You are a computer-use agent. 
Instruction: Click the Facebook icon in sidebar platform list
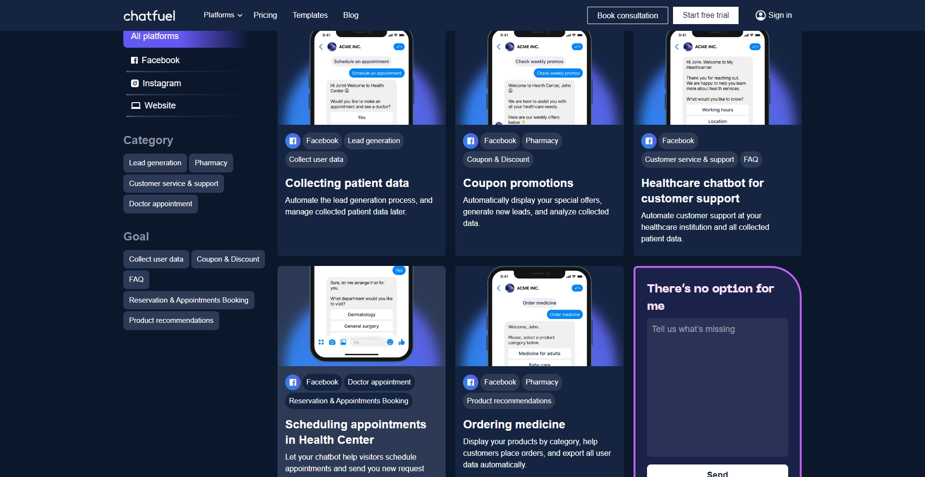[134, 60]
